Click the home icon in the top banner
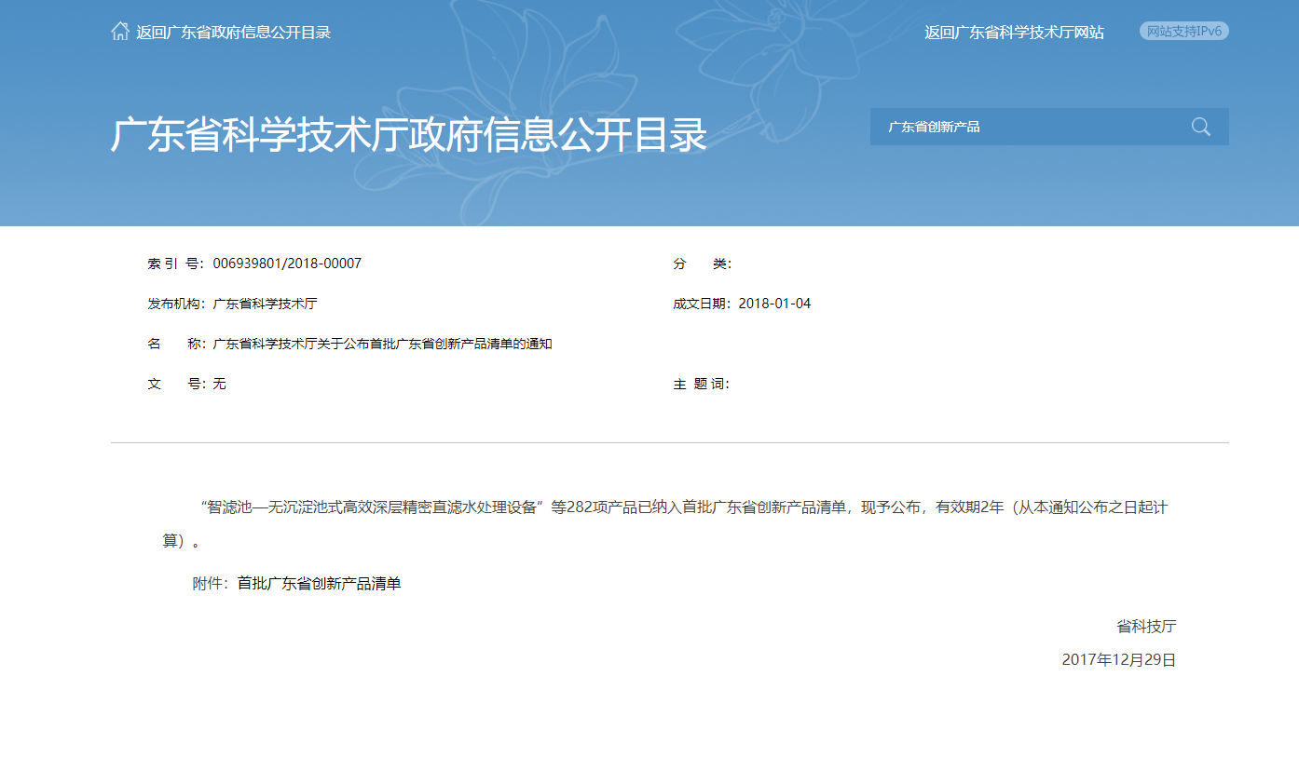This screenshot has height=771, width=1299. pyautogui.click(x=119, y=30)
